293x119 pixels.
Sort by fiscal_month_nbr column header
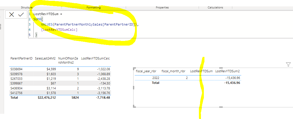pos(173,71)
